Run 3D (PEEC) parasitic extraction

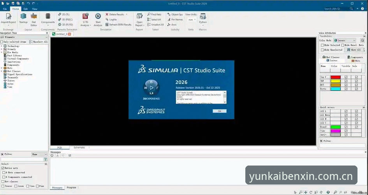[65, 19]
